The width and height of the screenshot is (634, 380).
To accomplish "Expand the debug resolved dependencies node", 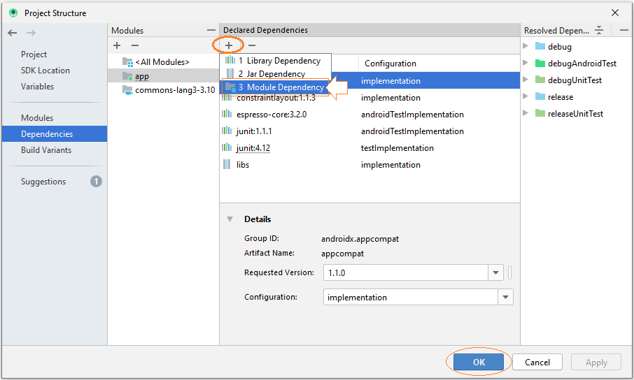I will point(526,46).
